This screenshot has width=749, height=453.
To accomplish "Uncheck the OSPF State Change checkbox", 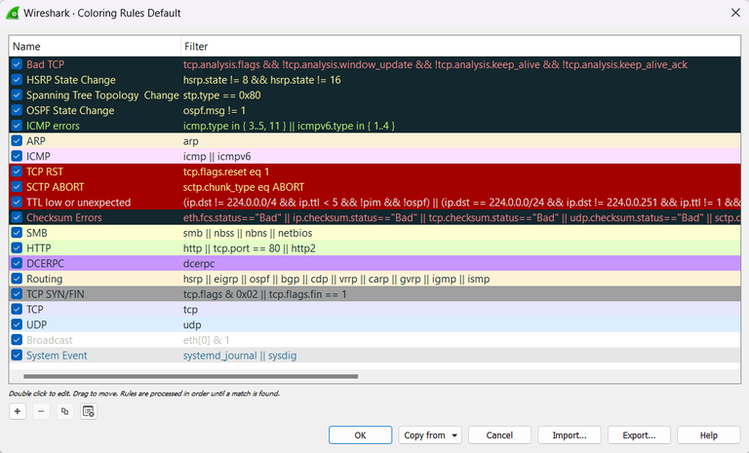I will [x=17, y=110].
